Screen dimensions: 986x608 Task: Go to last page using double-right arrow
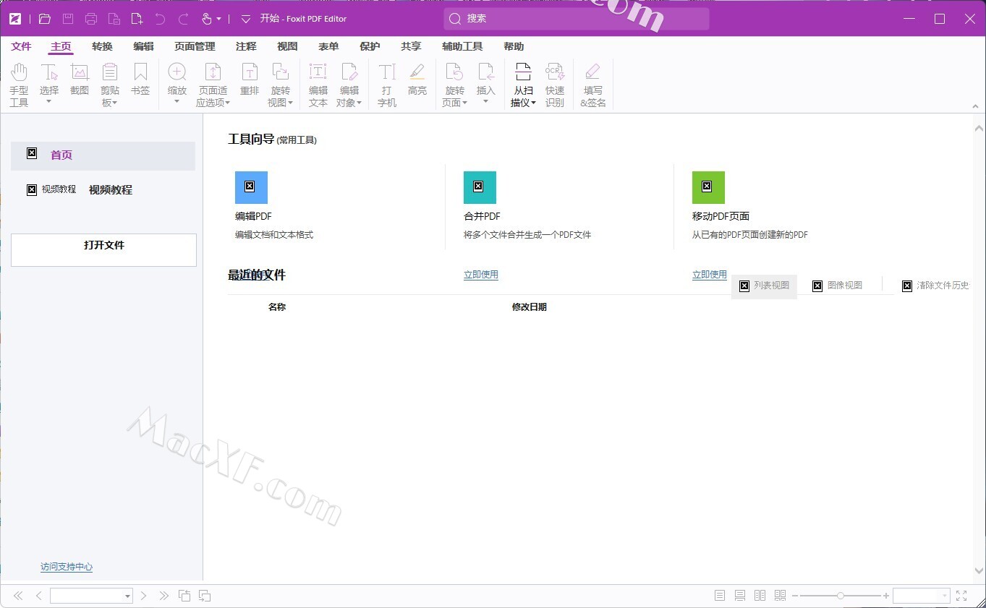(164, 596)
